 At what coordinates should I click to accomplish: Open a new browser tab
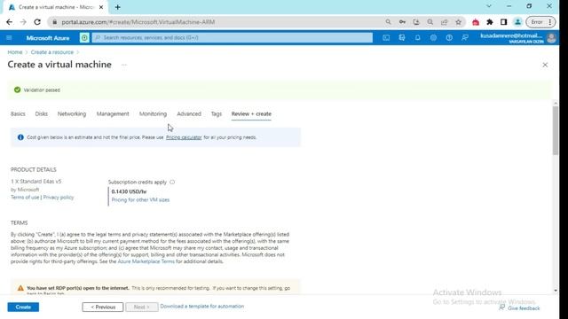tap(118, 7)
